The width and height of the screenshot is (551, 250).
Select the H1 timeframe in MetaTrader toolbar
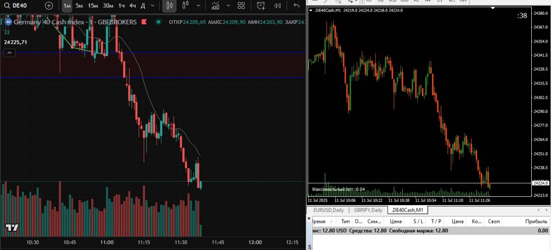(x=416, y=1)
